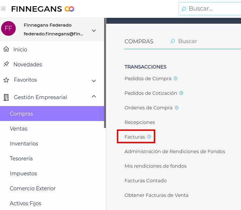Open Inicio home icon

(x=6, y=49)
